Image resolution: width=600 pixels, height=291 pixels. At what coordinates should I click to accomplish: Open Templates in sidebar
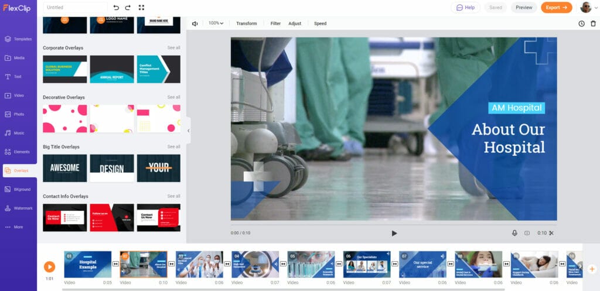[x=18, y=39]
